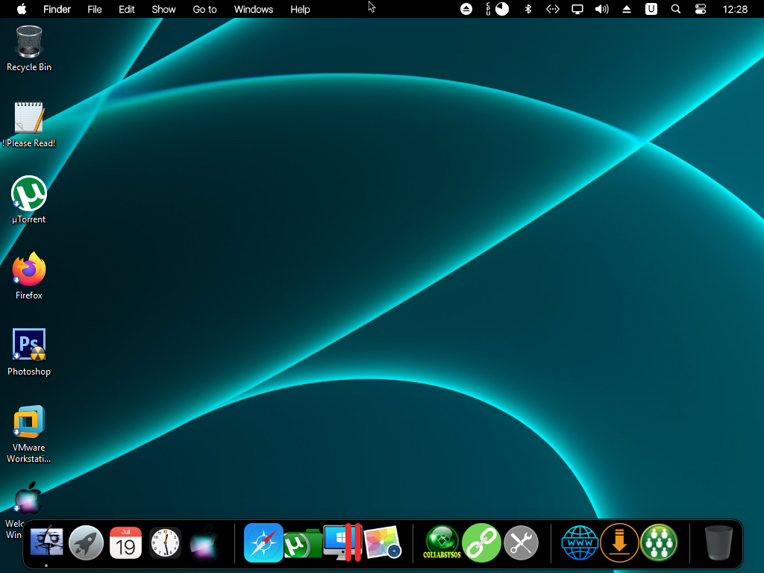Open Safari compass icon in dock
The width and height of the screenshot is (764, 573).
pyautogui.click(x=263, y=542)
